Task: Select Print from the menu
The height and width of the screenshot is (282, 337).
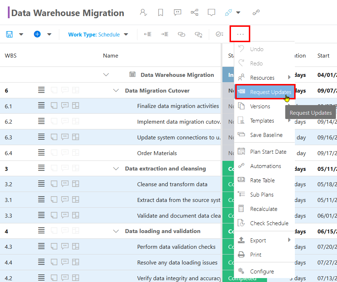Action: 265,255
